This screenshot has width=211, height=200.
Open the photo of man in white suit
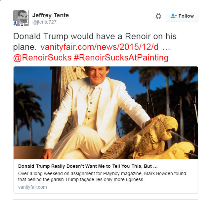106,113
